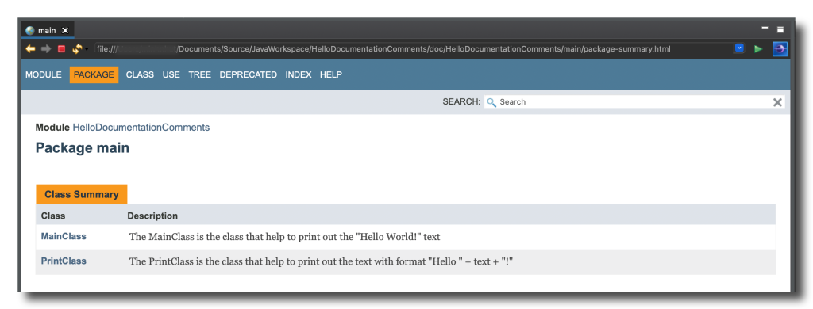Stop loading with the red stop icon
The width and height of the screenshot is (813, 309).
[61, 48]
